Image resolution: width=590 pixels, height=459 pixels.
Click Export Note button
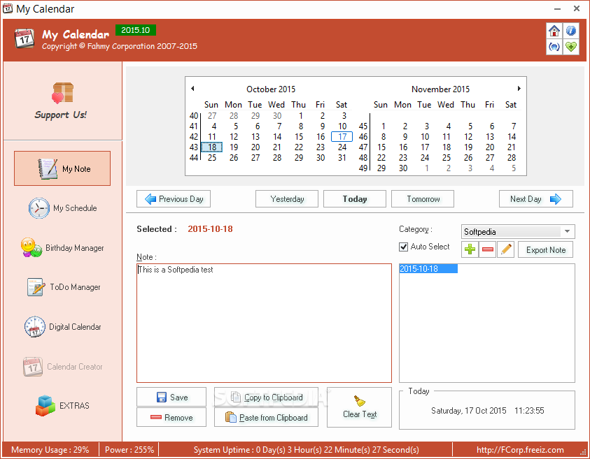546,250
